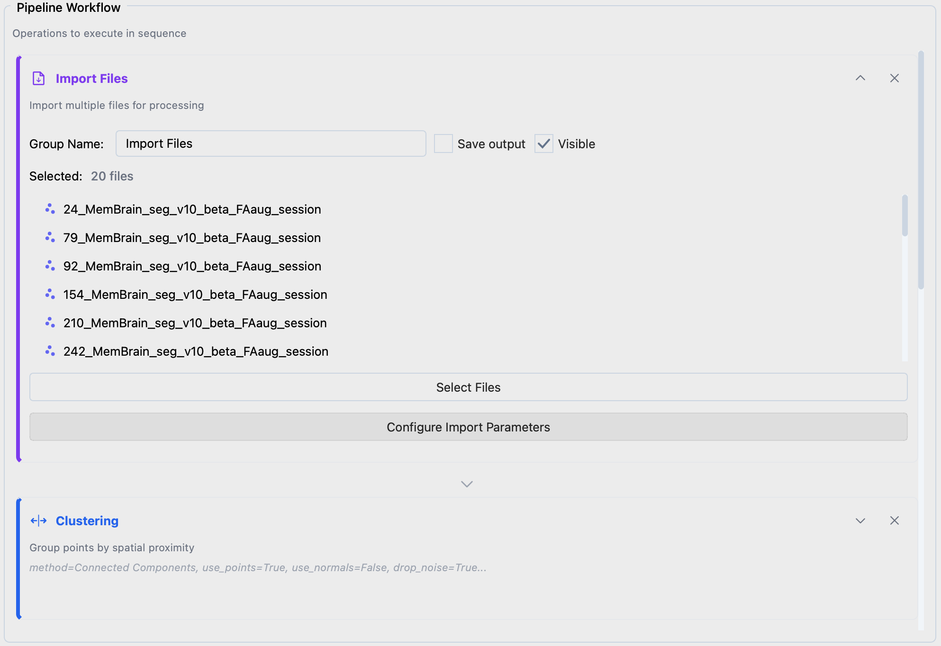Click the Group Name input field
This screenshot has height=646, width=941.
271,144
